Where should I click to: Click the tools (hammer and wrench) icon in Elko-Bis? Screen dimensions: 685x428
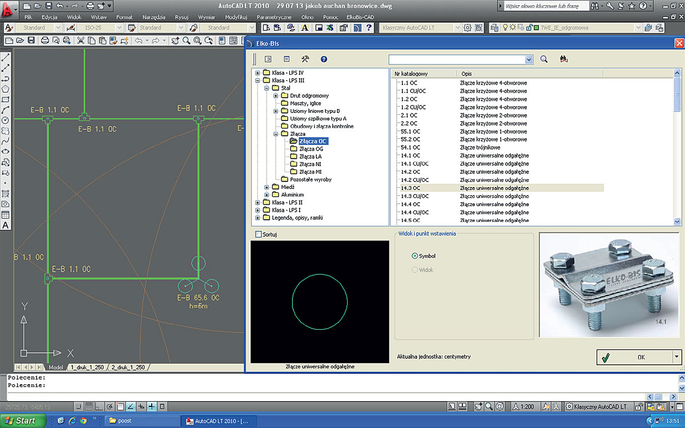(305, 59)
